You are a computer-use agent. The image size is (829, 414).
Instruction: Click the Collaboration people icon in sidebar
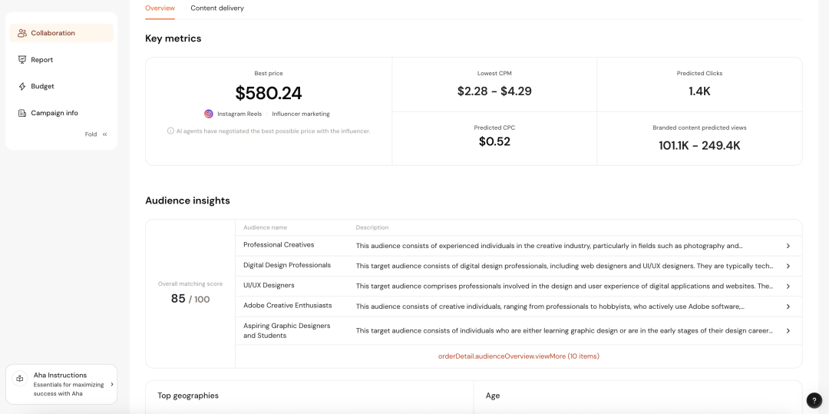click(22, 33)
